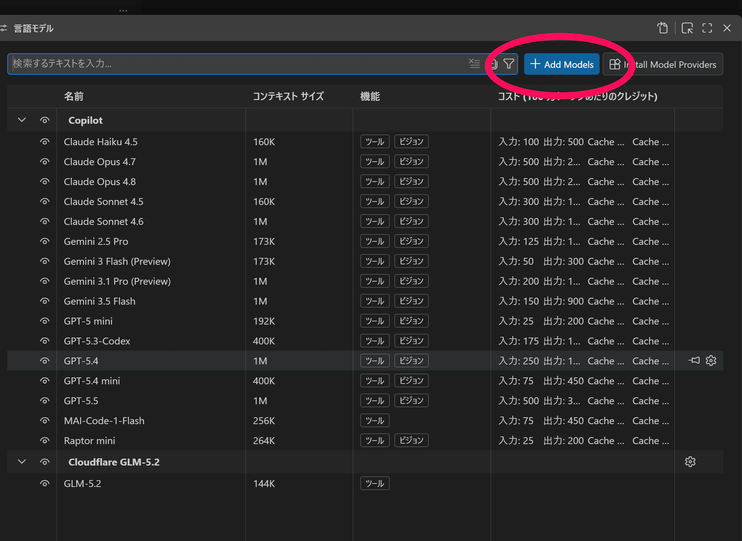Viewport: 742px width, 541px height.
Task: Close the 言語モデル panel
Action: click(x=727, y=28)
